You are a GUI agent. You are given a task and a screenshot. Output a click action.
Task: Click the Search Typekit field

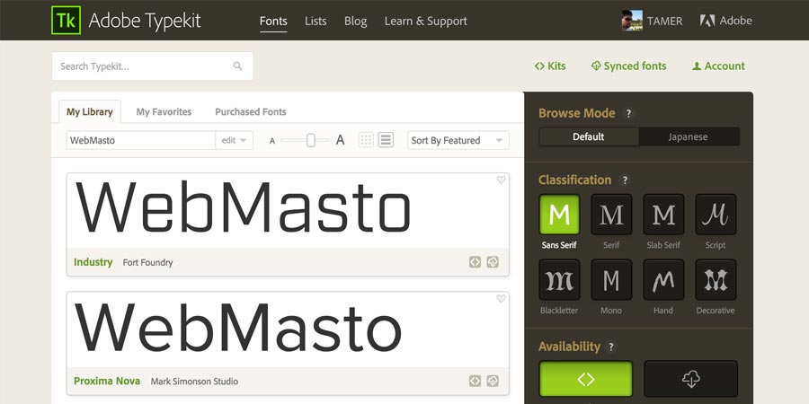pyautogui.click(x=152, y=66)
